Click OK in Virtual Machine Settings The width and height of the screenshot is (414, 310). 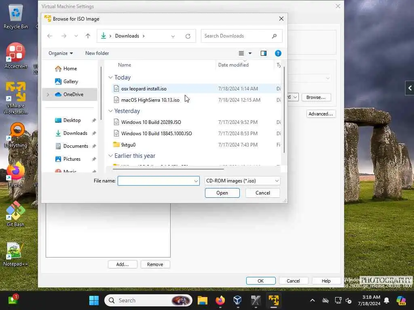tap(261, 281)
